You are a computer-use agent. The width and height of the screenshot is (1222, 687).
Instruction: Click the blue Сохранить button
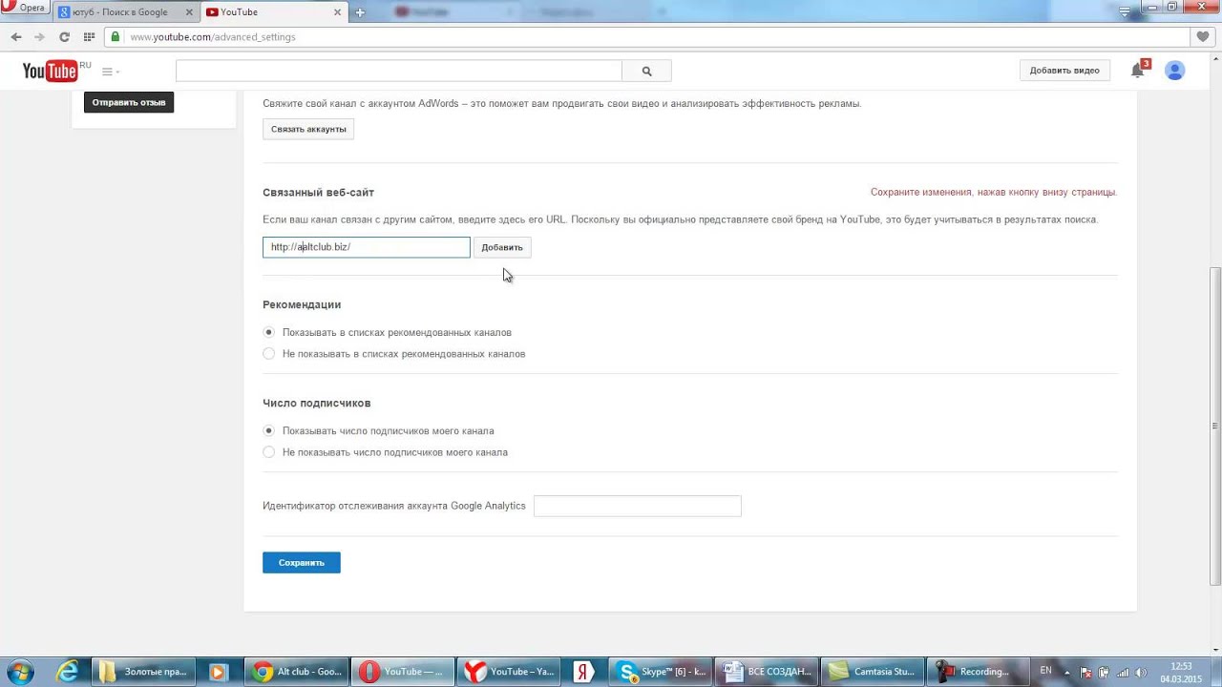(302, 563)
